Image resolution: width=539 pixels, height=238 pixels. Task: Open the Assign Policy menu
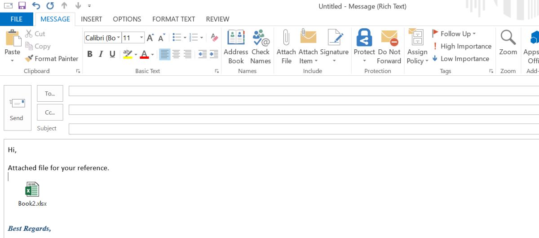(417, 47)
